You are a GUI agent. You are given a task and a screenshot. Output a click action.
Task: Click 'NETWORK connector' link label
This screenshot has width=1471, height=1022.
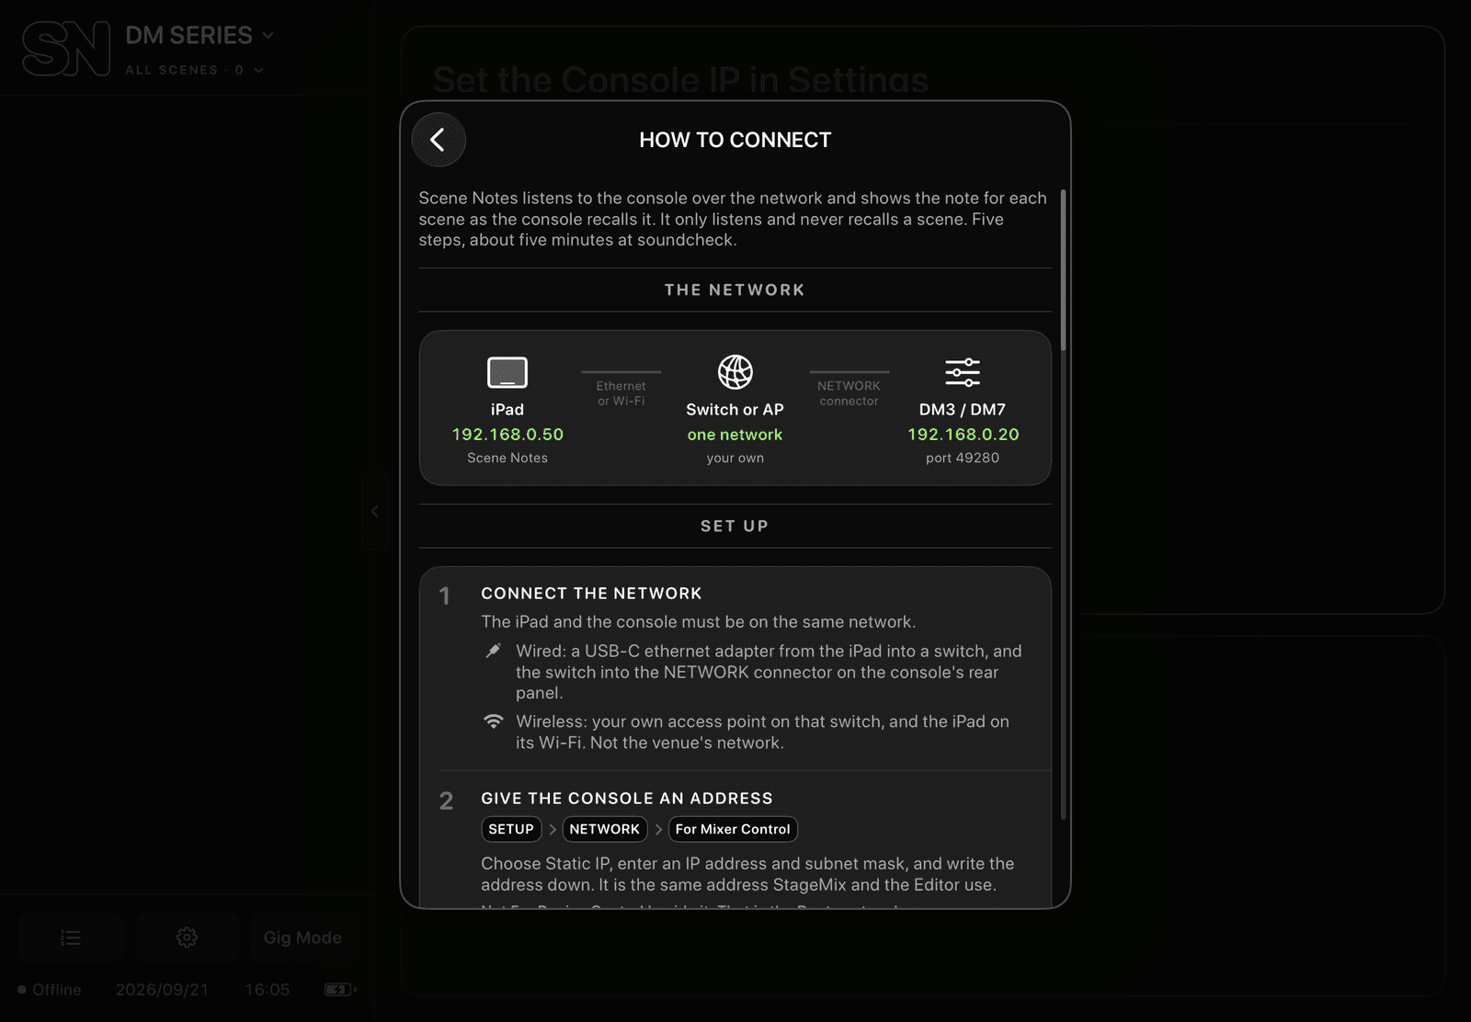849,393
